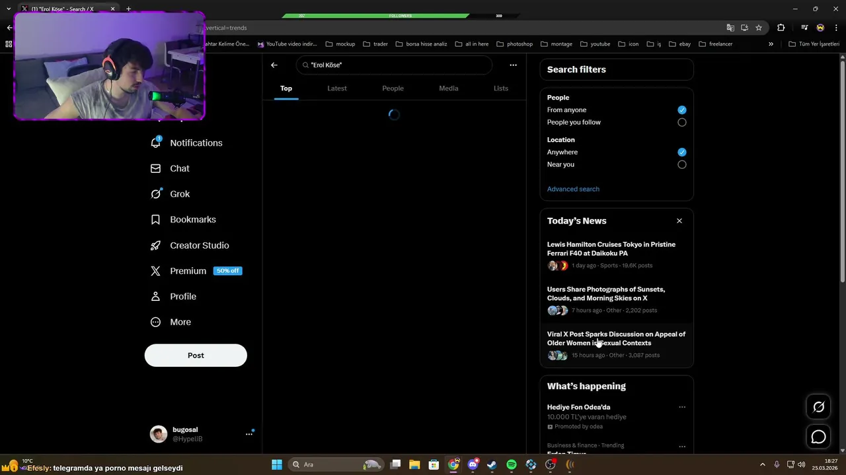Open the apps grid icon in bookmarks bar
Image resolution: width=846 pixels, height=475 pixels.
click(x=9, y=44)
